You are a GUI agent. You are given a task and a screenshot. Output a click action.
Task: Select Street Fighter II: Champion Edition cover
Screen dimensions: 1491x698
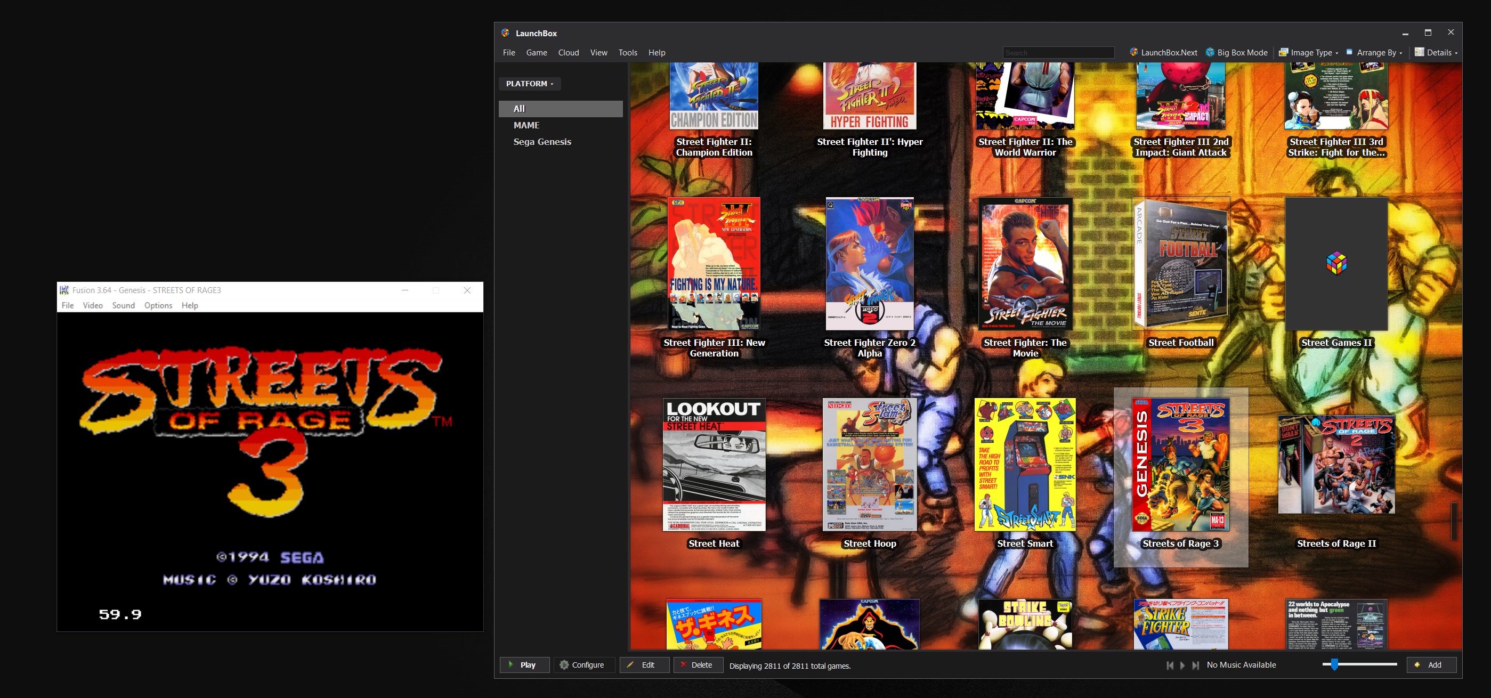pyautogui.click(x=714, y=95)
